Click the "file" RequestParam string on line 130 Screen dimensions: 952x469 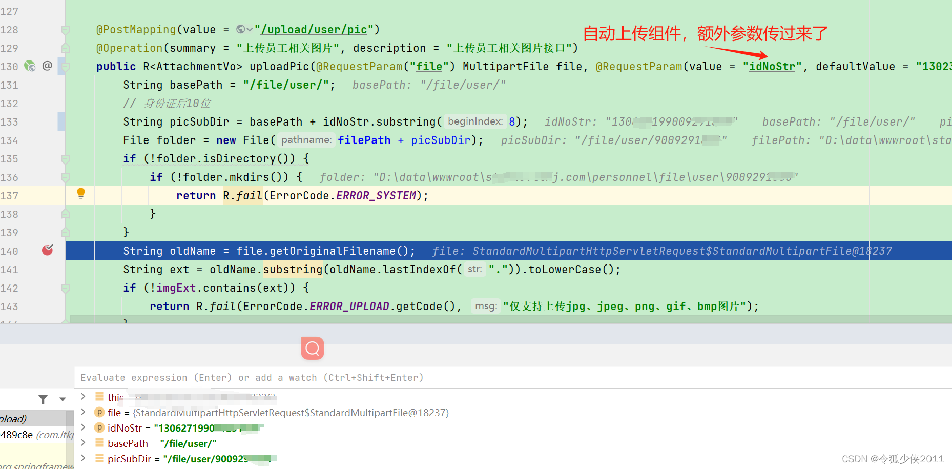(429, 67)
